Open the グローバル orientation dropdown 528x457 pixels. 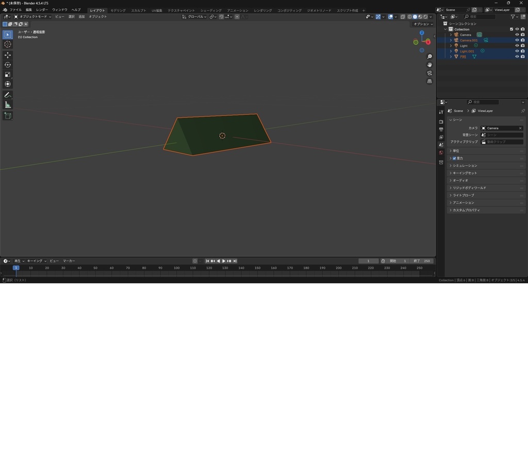tap(194, 17)
